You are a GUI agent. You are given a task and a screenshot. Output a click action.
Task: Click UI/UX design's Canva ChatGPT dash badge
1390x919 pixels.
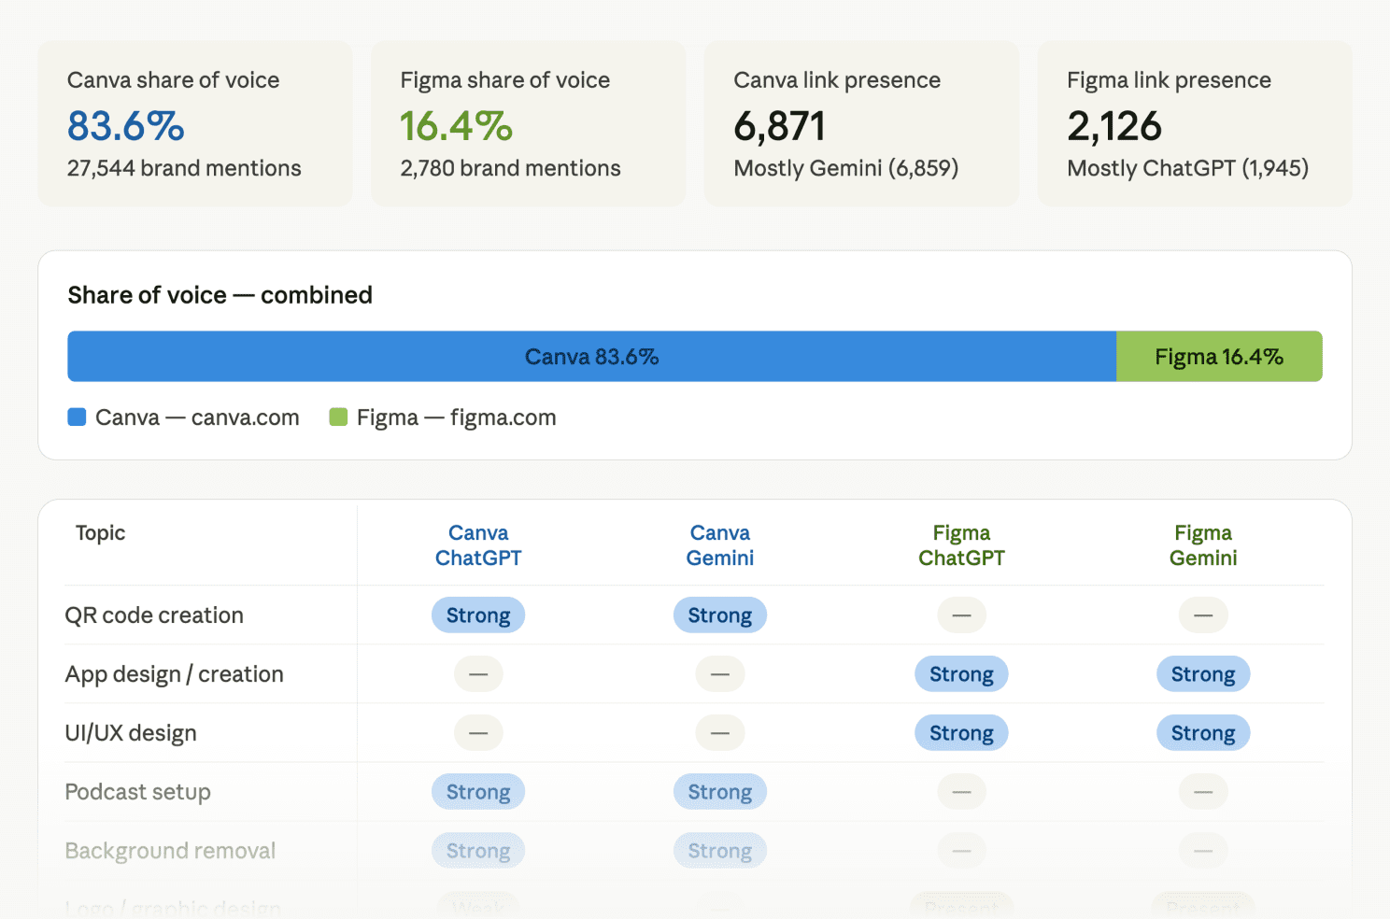coord(478,733)
